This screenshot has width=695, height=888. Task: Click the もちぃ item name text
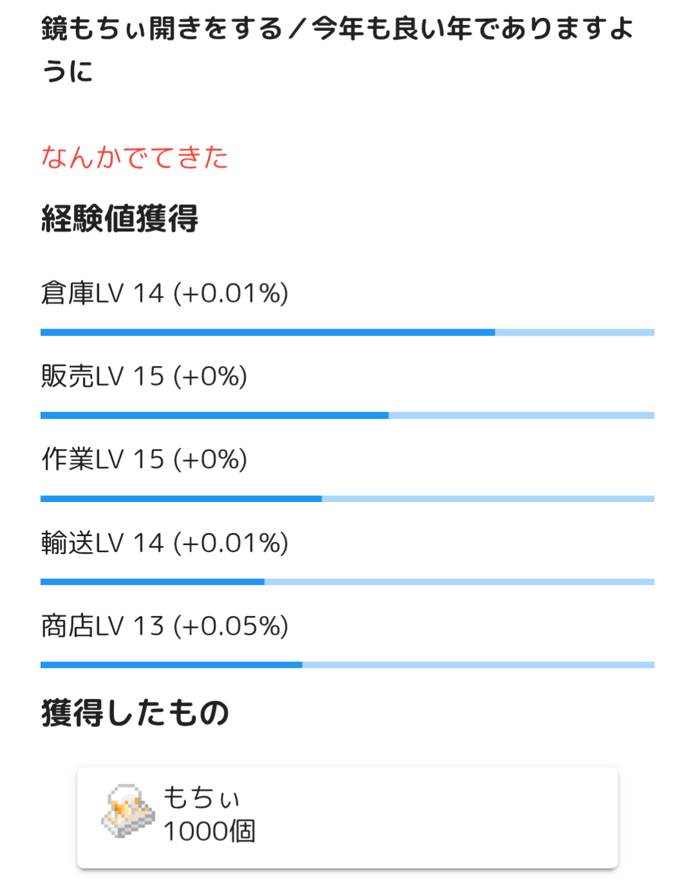coord(202,798)
